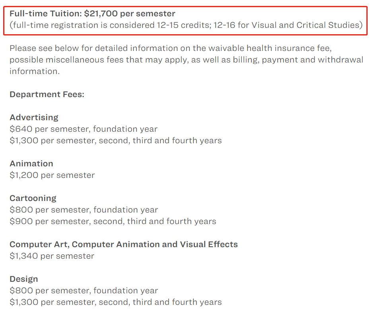Screen dimensions: 370x314
Task: Click the Department Fees heading
Action: 47,94
